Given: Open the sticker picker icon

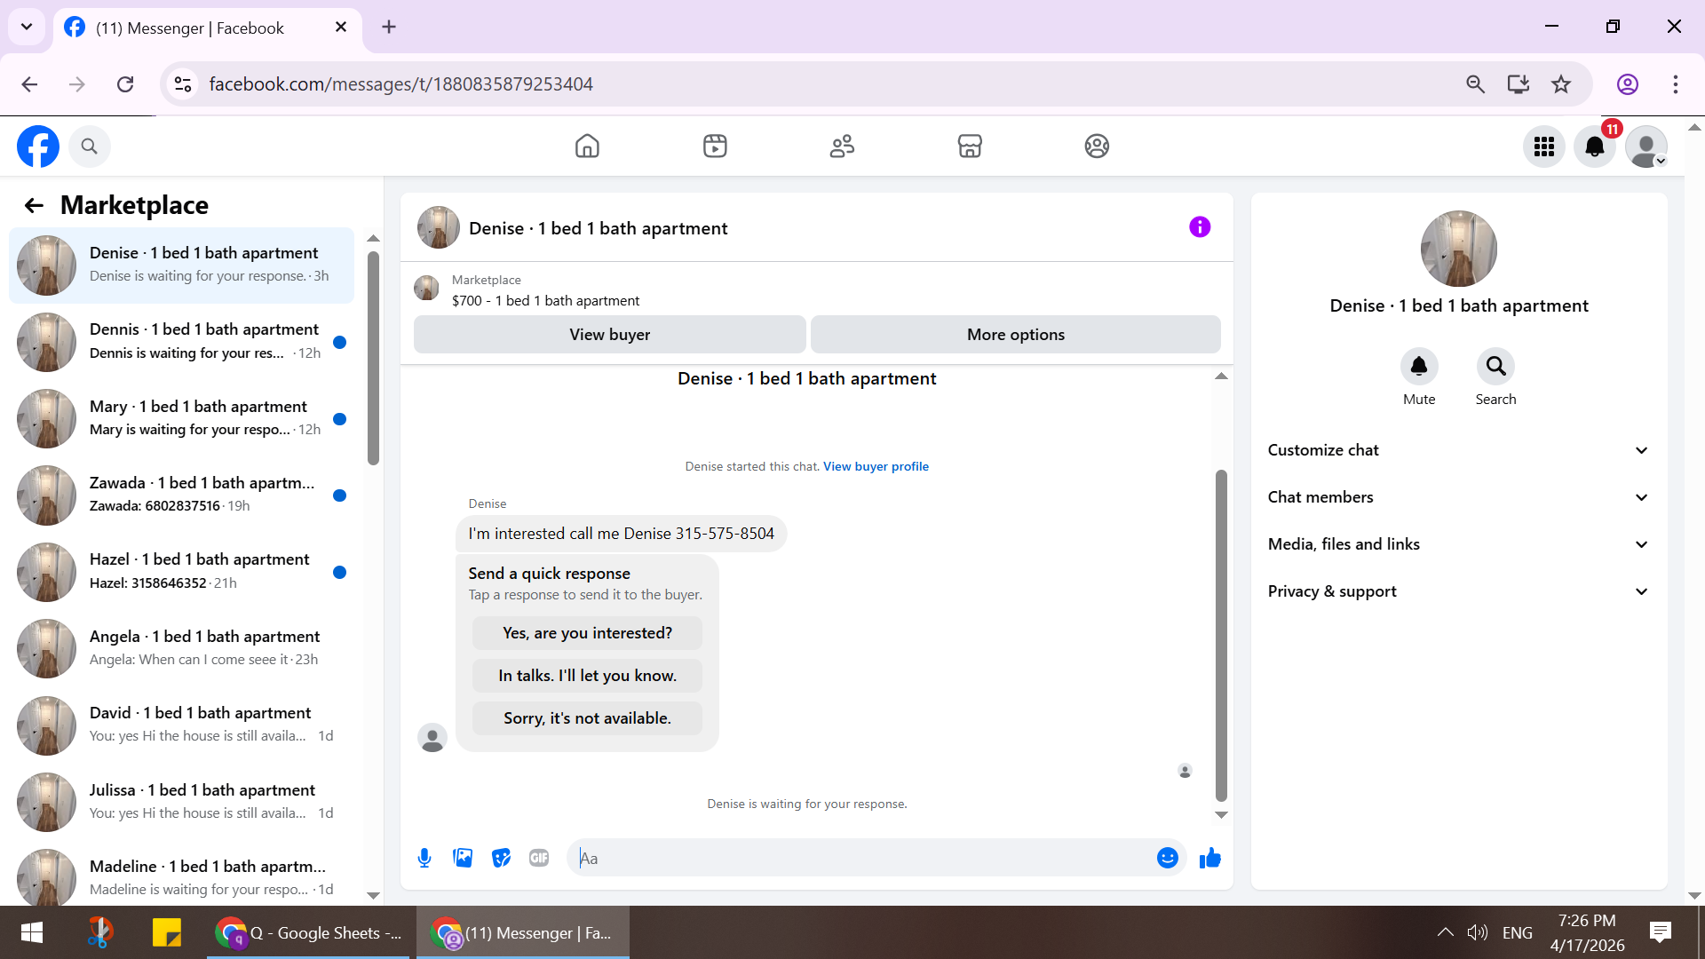Looking at the screenshot, I should (501, 858).
